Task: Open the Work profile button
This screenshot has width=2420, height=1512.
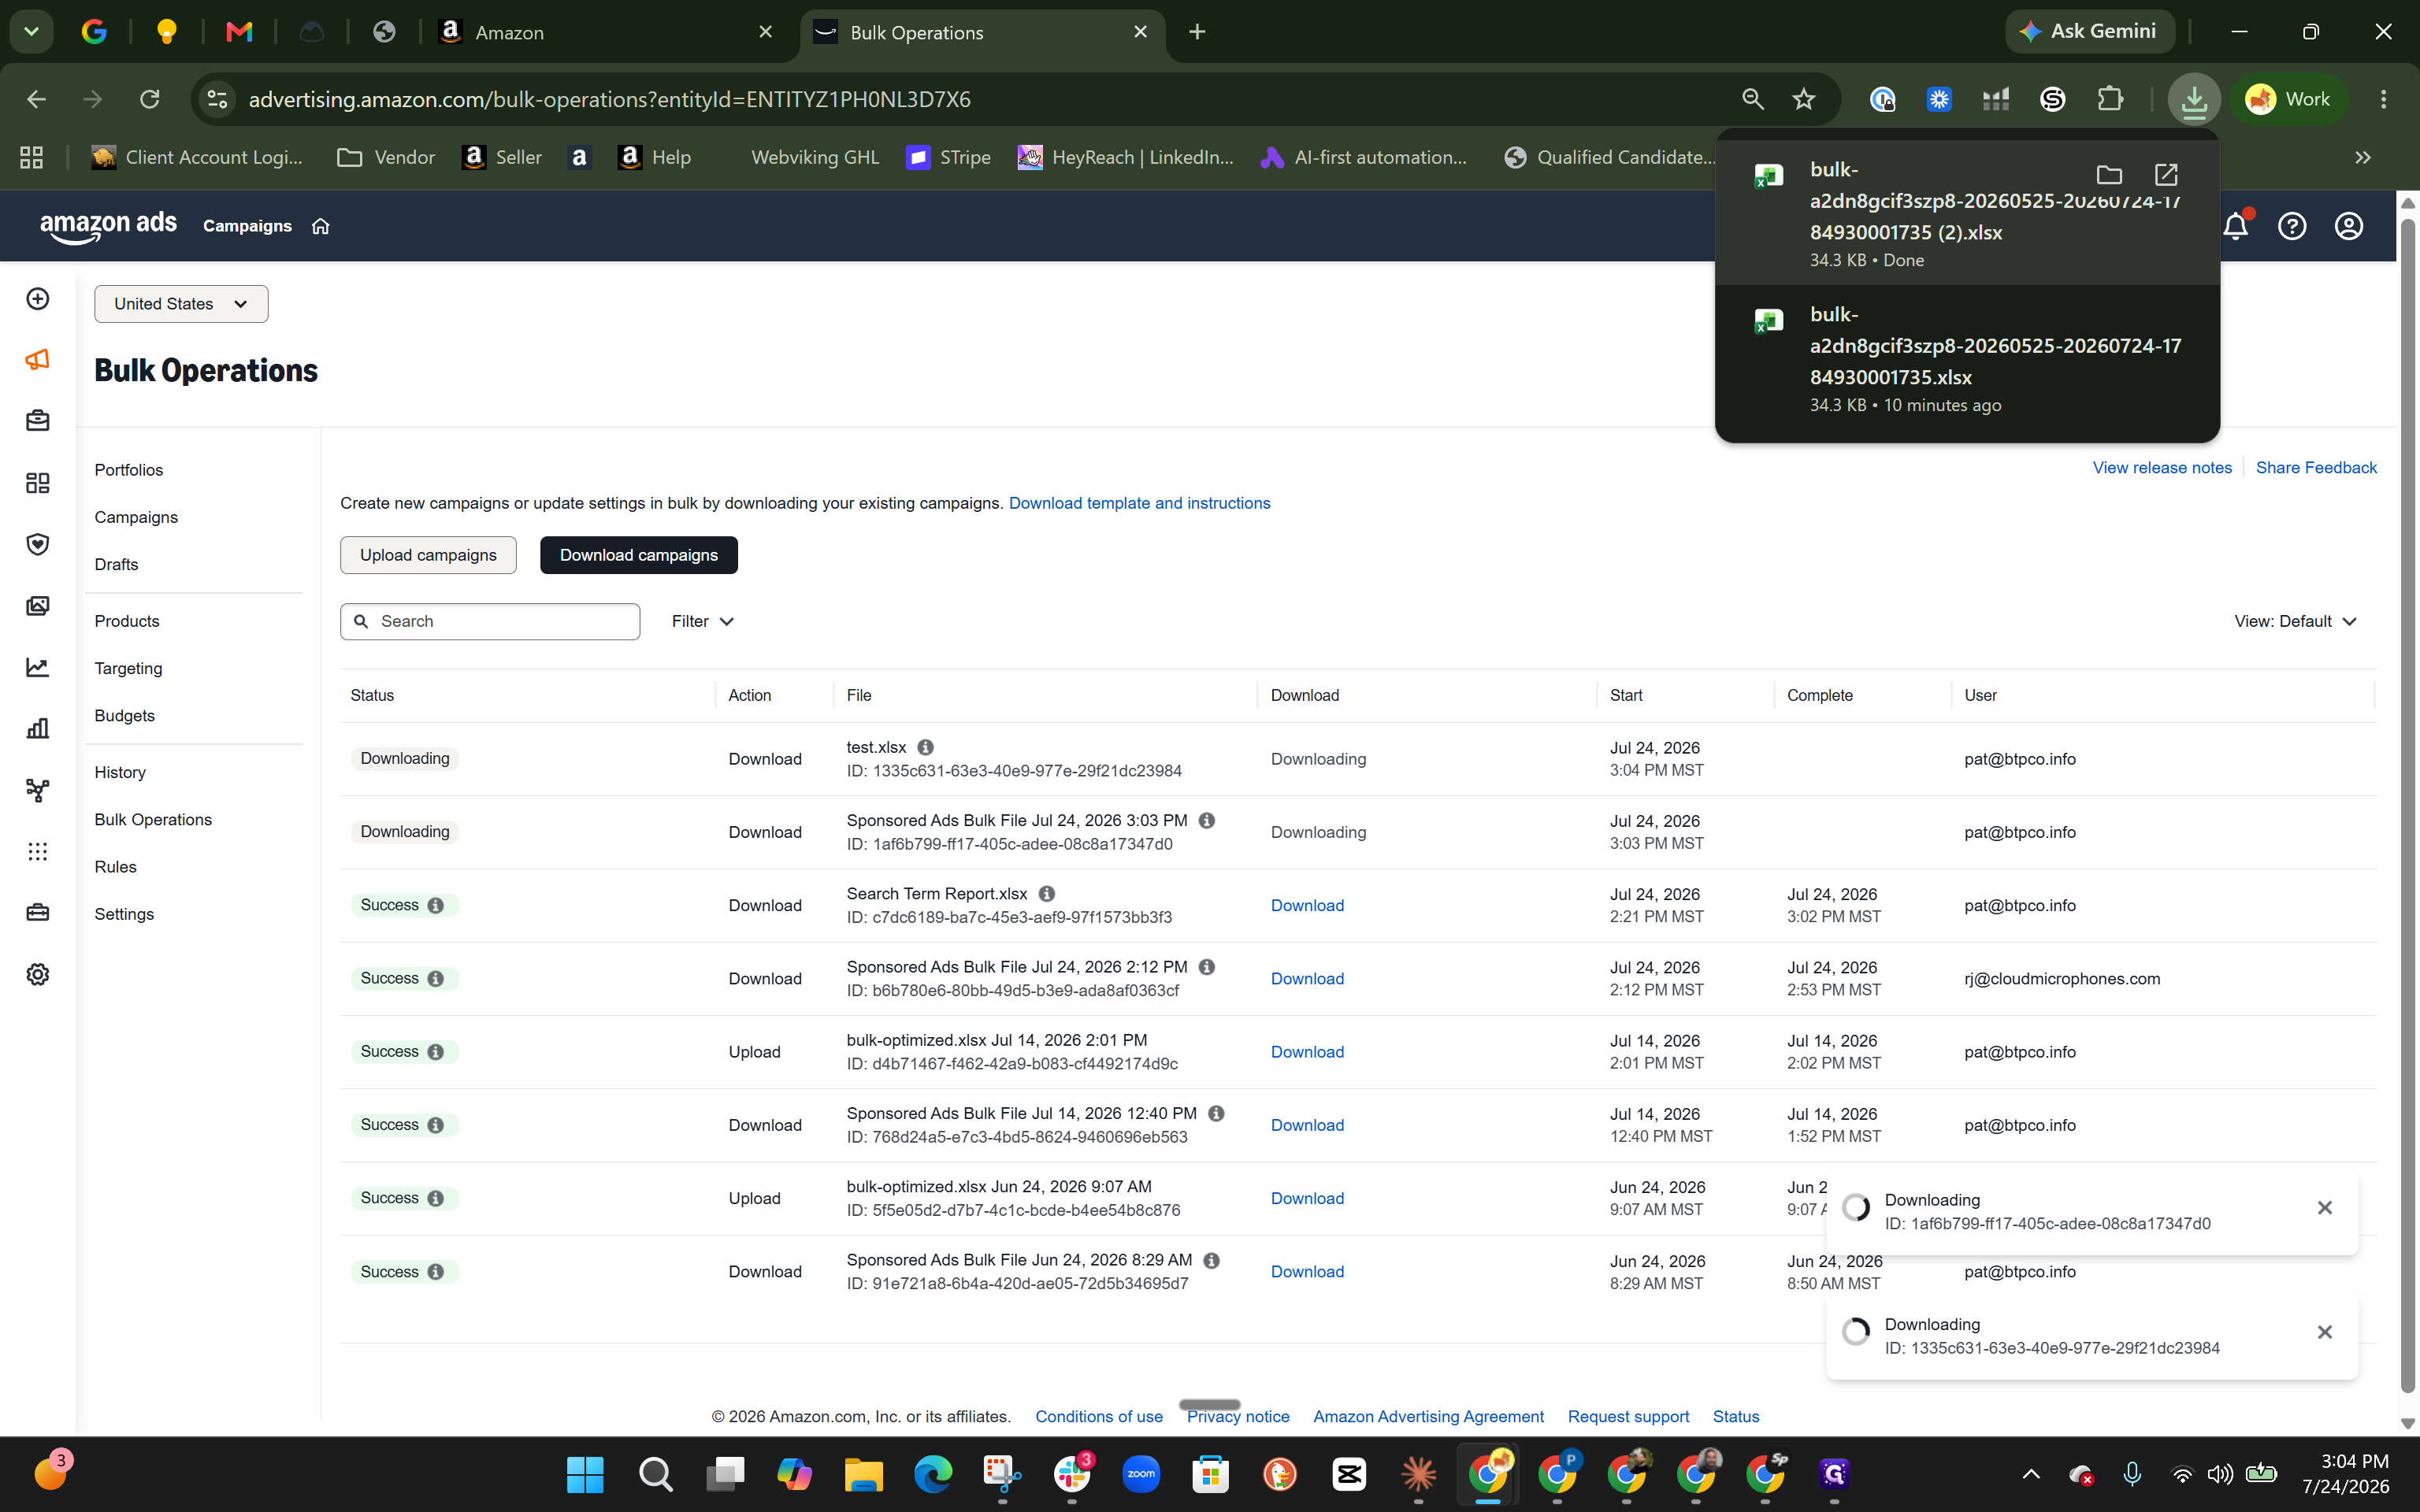Action: (x=2289, y=99)
